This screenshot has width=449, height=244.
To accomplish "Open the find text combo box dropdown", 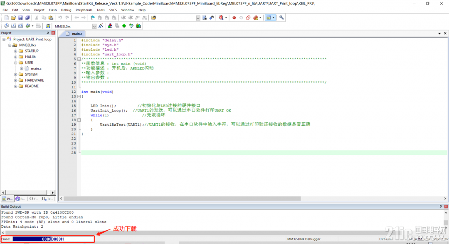I will click(x=198, y=18).
